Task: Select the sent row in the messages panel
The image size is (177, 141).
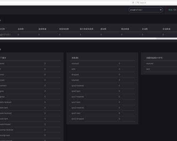Action: [102, 69]
